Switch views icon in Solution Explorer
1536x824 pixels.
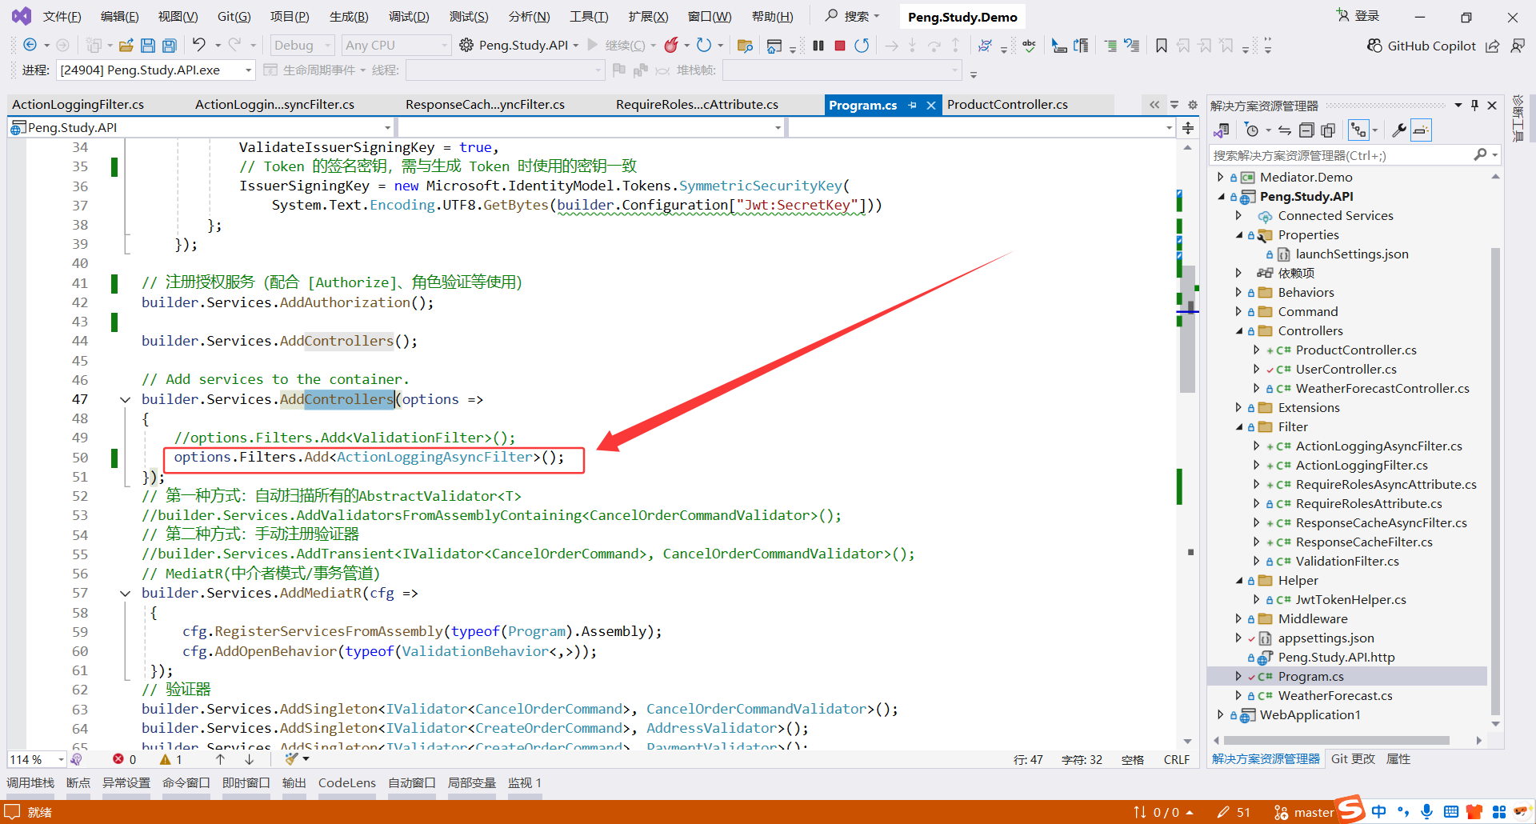click(x=1222, y=130)
